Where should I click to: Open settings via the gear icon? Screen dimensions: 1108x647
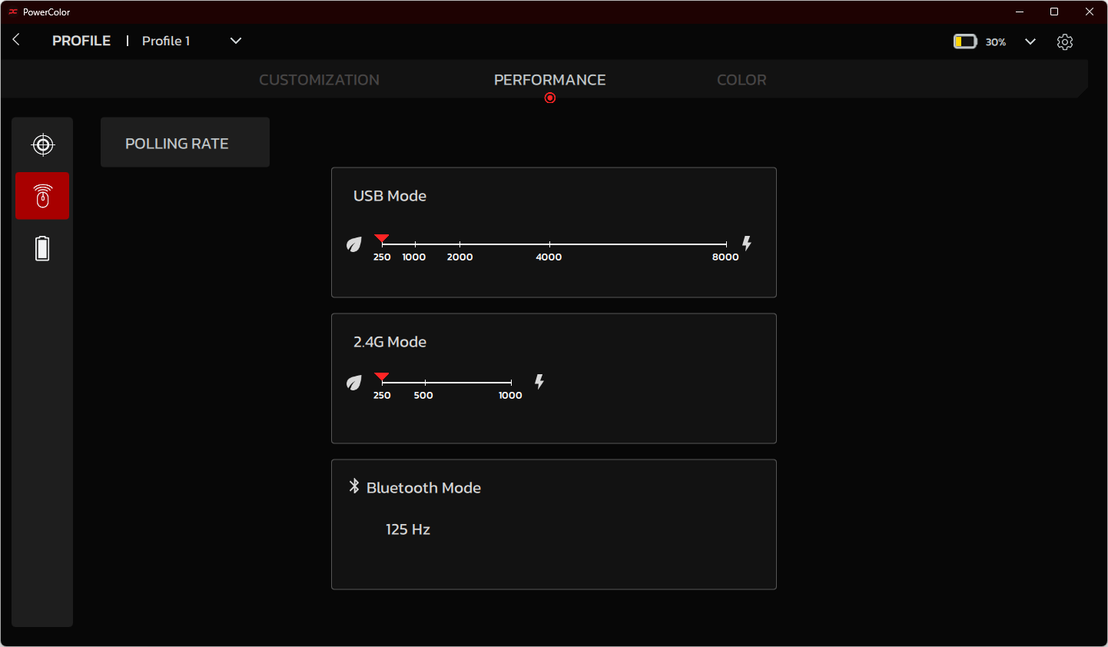[1064, 41]
